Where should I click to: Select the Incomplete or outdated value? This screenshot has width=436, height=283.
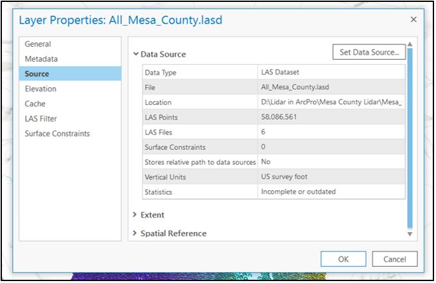tap(331, 192)
